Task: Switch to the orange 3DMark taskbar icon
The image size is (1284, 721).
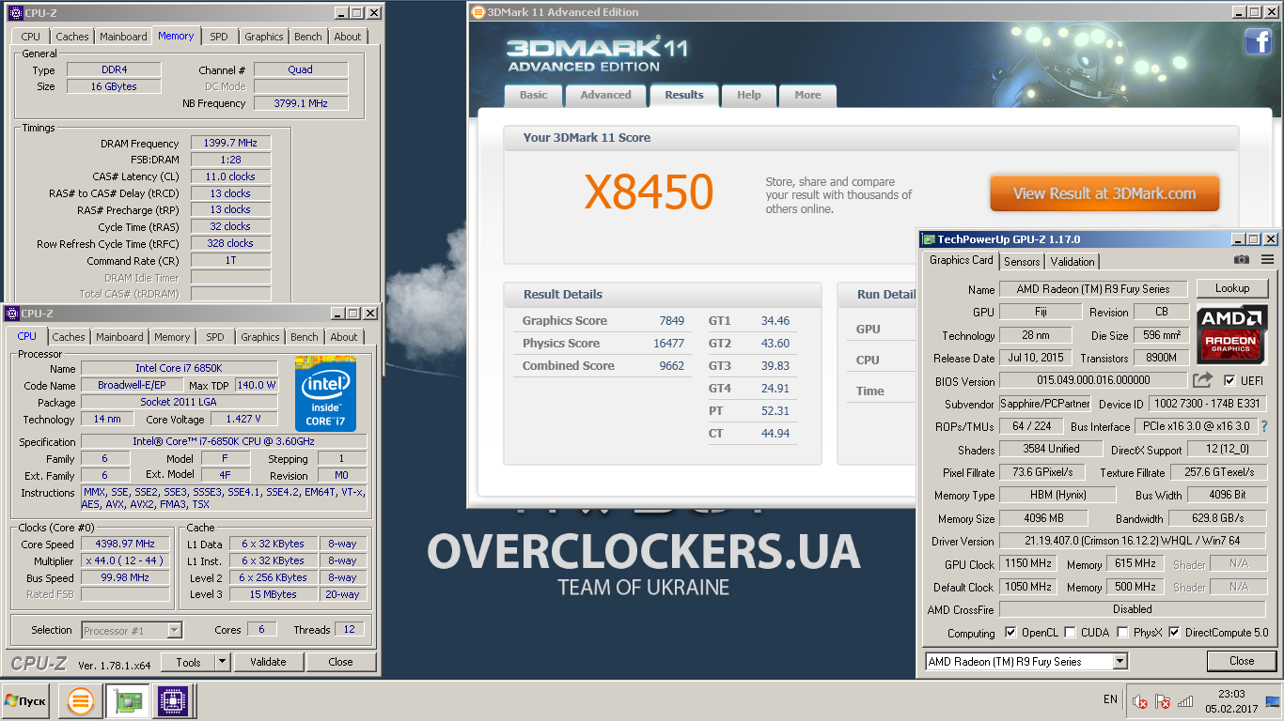Action: (x=81, y=701)
